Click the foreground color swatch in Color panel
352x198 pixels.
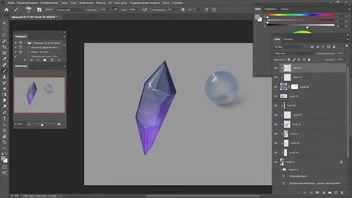257,17
